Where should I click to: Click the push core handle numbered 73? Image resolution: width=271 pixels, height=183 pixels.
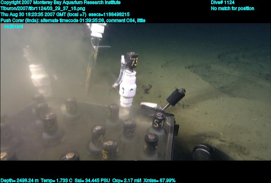pyautogui.click(x=132, y=61)
